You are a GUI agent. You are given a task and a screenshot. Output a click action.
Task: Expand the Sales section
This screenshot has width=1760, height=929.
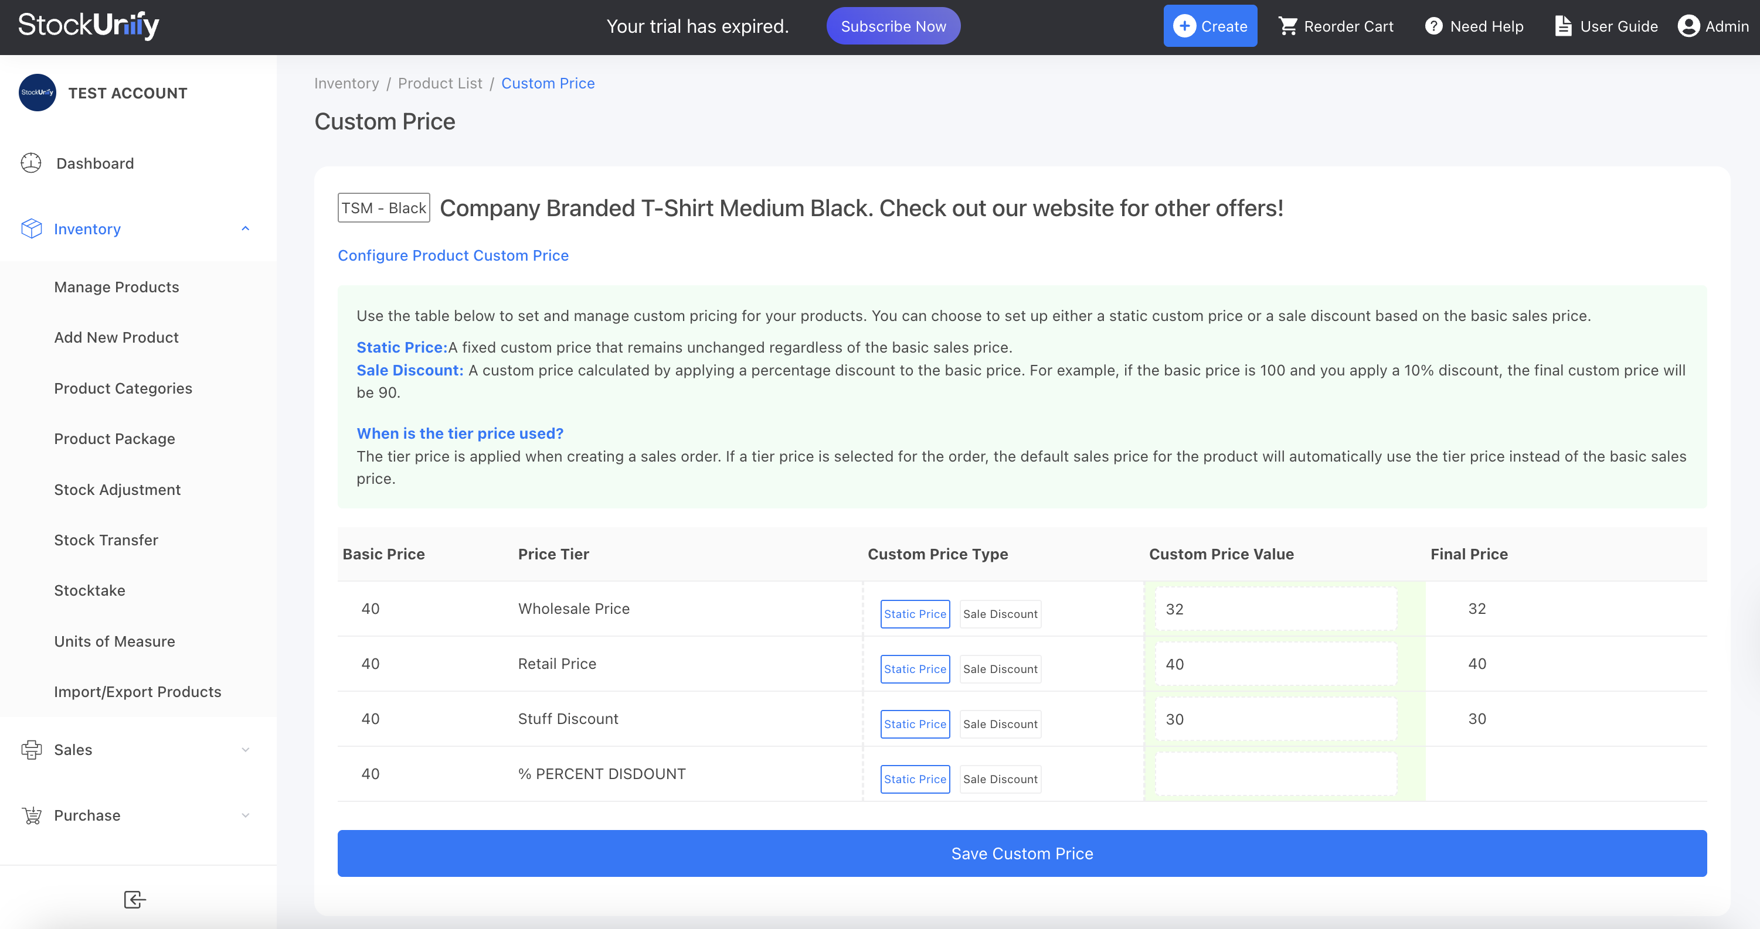245,750
